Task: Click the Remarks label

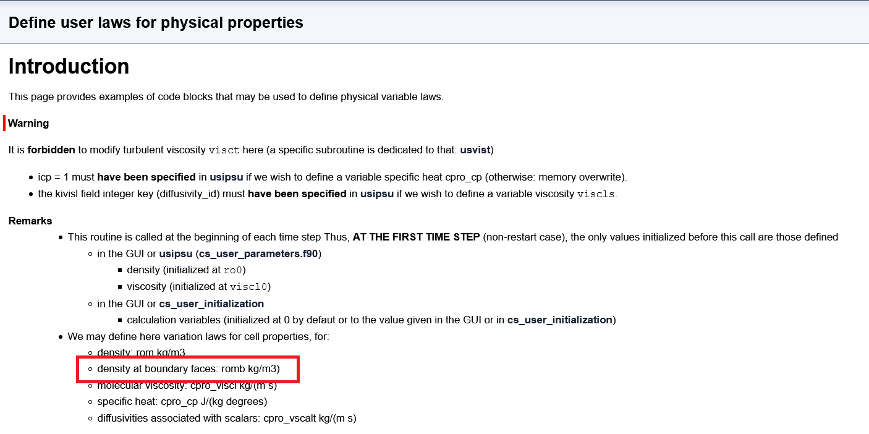Action: point(30,221)
